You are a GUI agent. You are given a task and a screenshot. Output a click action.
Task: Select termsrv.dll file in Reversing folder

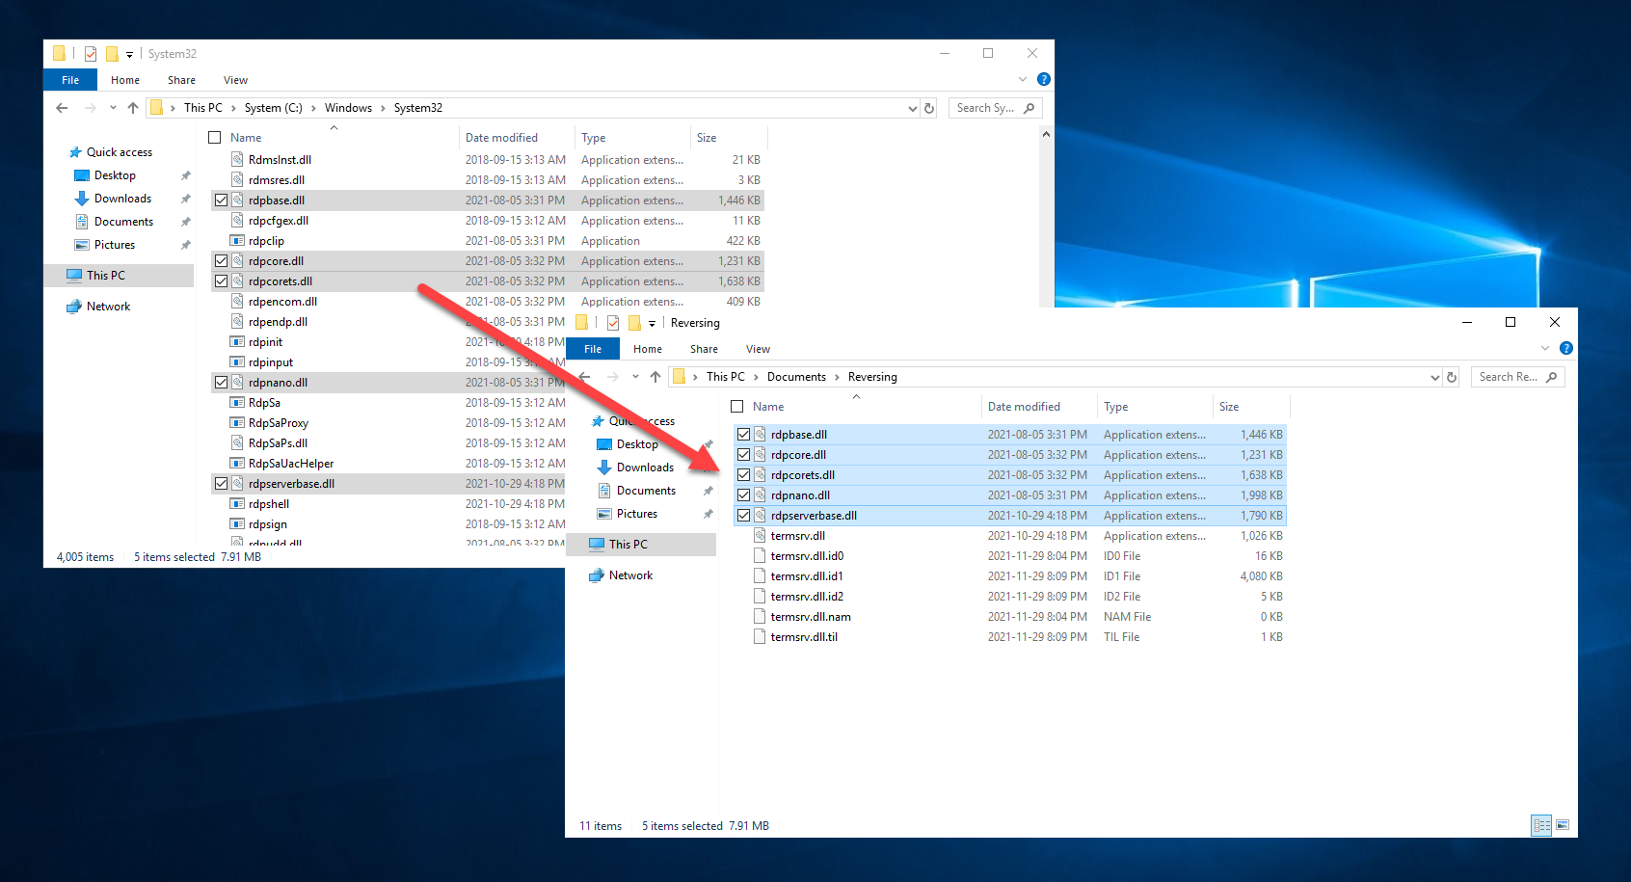click(797, 536)
